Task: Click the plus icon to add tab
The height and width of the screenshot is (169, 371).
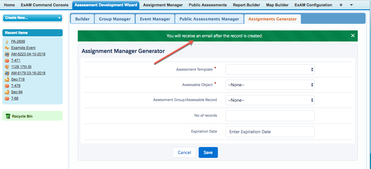Action: [341, 5]
